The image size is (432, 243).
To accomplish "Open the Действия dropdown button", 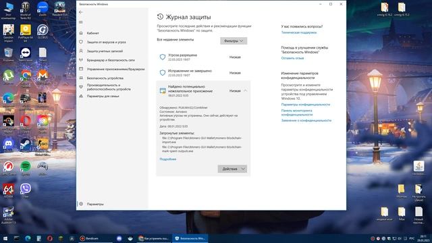I will 232,169.
